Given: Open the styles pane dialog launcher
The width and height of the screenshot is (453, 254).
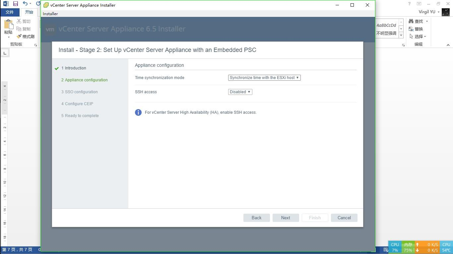Looking at the screenshot, I should (x=403, y=45).
